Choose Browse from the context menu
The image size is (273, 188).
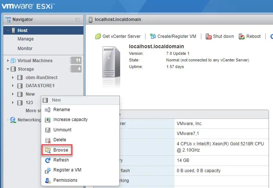click(x=61, y=150)
